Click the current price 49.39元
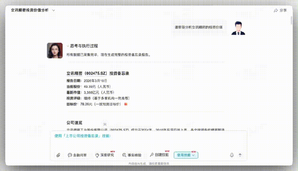 [x=90, y=87]
